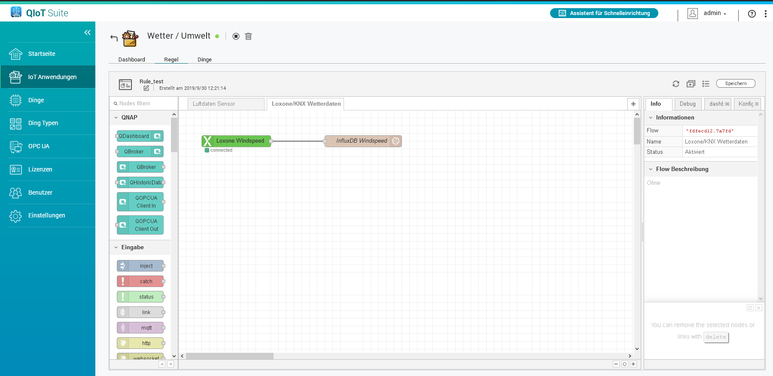
Task: Switch to the Dinge tab
Action: pos(204,59)
